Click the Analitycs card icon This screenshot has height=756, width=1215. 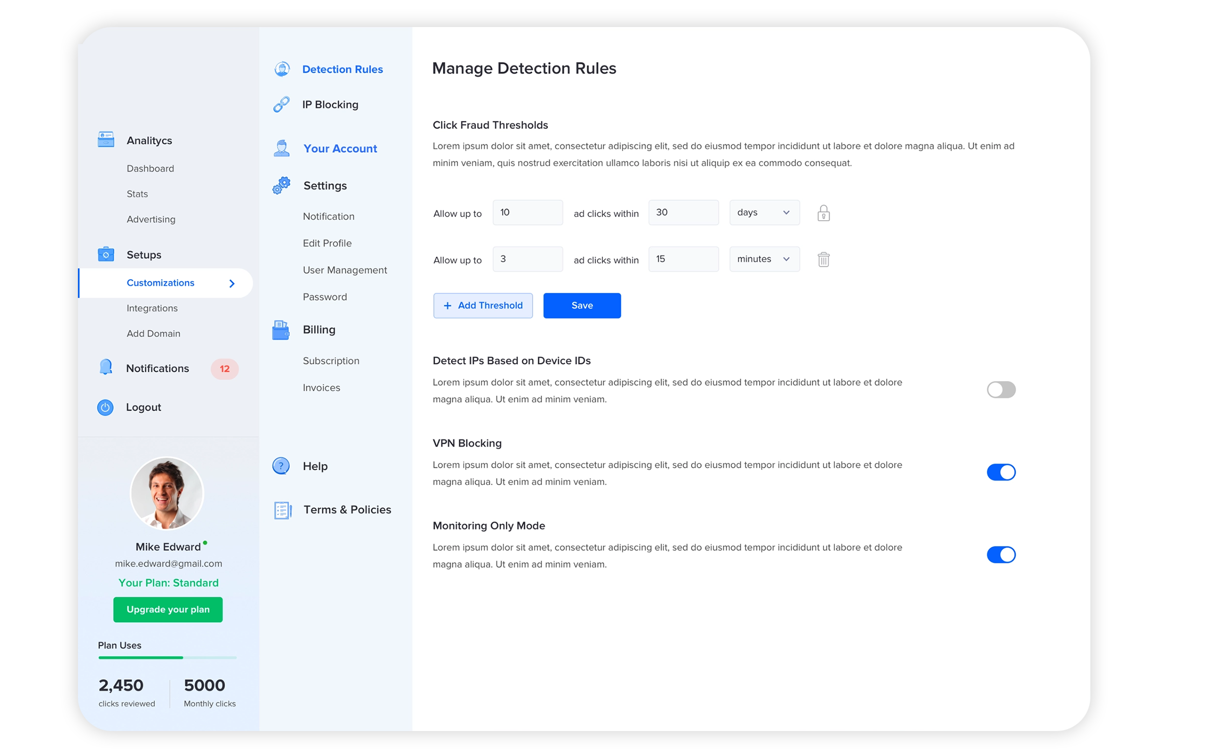tap(106, 140)
